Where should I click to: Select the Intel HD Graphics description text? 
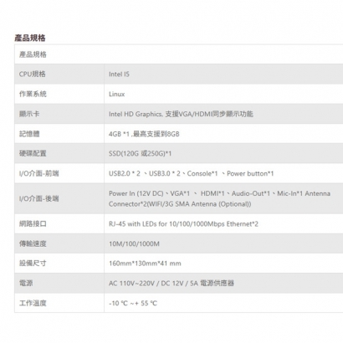(181, 114)
